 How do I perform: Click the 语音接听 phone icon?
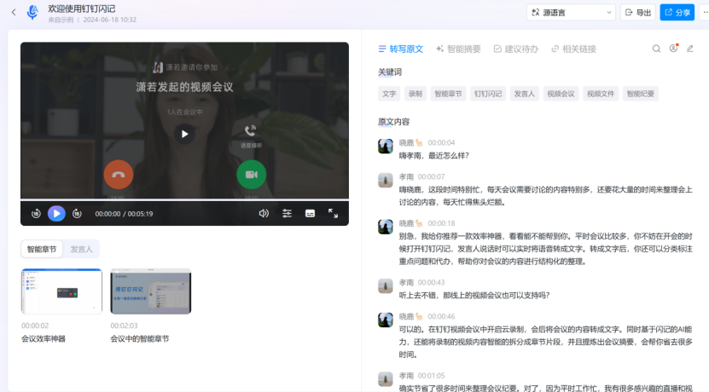coord(251,131)
